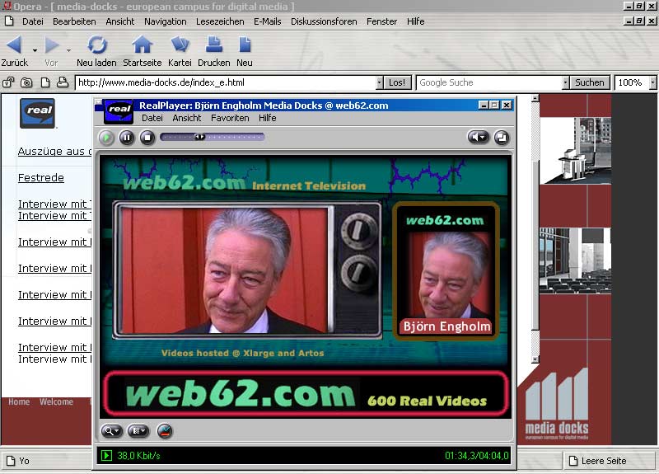This screenshot has width=659, height=474.
Task: Click Home link in page footer
Action: click(19, 401)
